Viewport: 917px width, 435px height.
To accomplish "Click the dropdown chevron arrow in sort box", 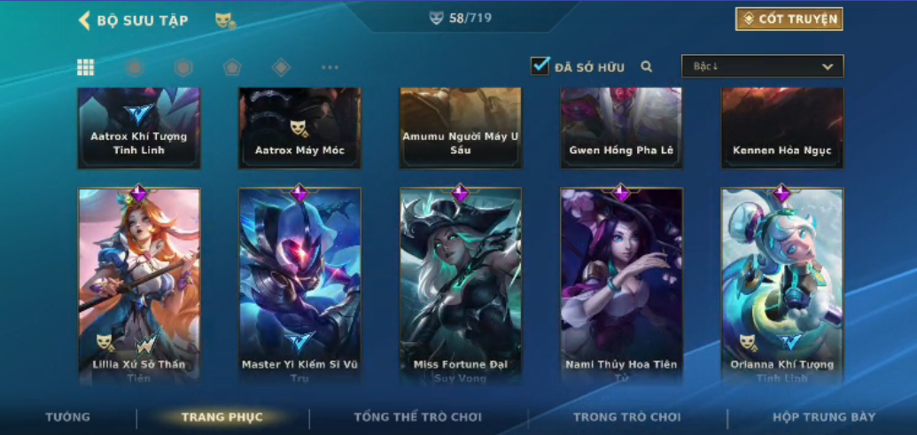I will pos(828,66).
